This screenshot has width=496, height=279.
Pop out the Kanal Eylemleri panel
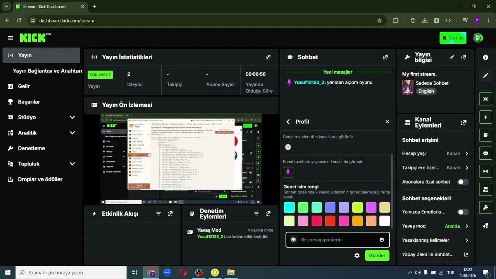[x=463, y=122]
